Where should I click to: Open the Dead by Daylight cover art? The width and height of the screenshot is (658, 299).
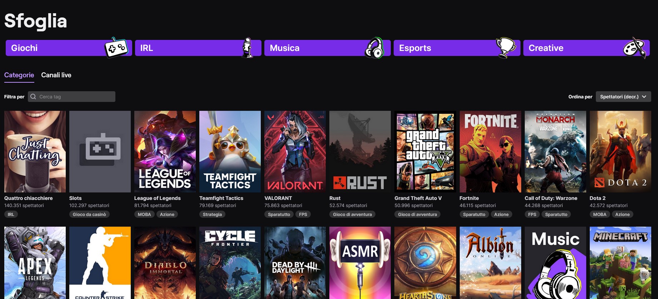click(295, 263)
